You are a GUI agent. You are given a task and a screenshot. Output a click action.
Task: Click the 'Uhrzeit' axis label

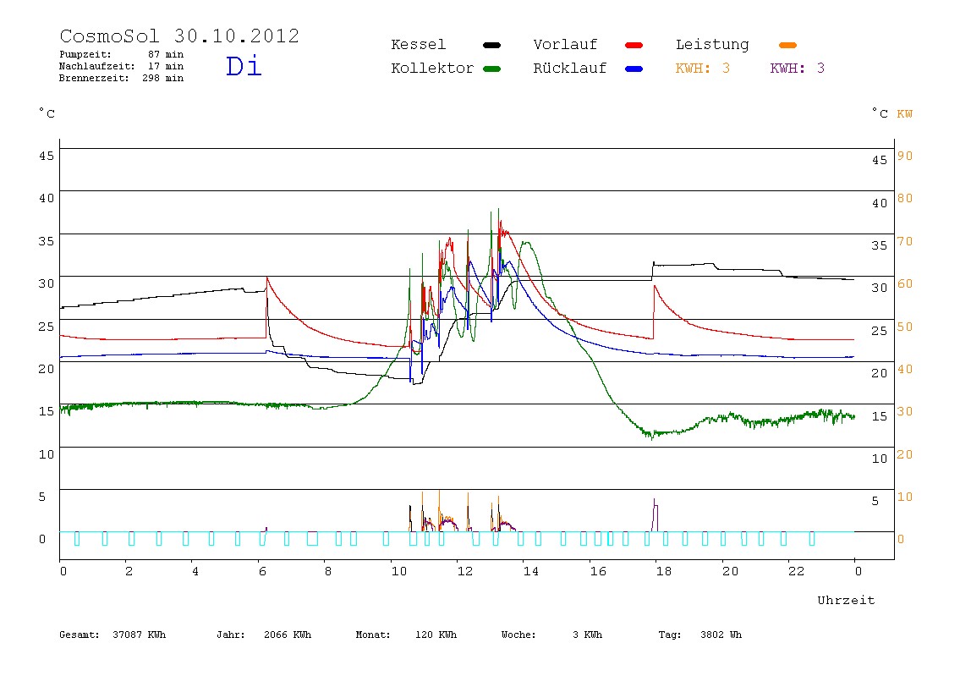pyautogui.click(x=846, y=600)
